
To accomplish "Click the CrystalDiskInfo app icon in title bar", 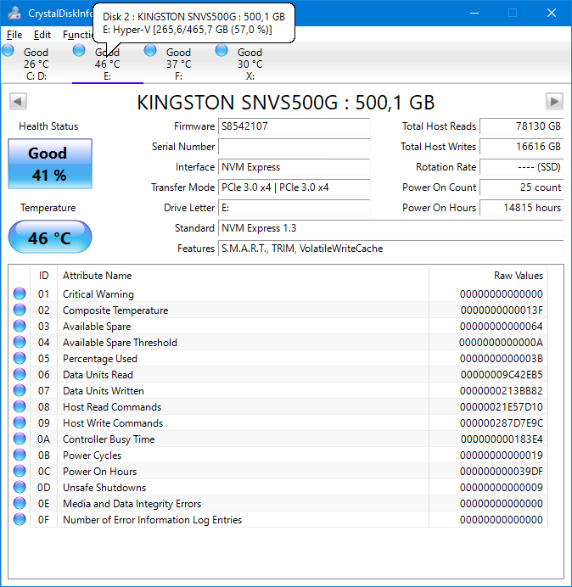I will [x=14, y=13].
